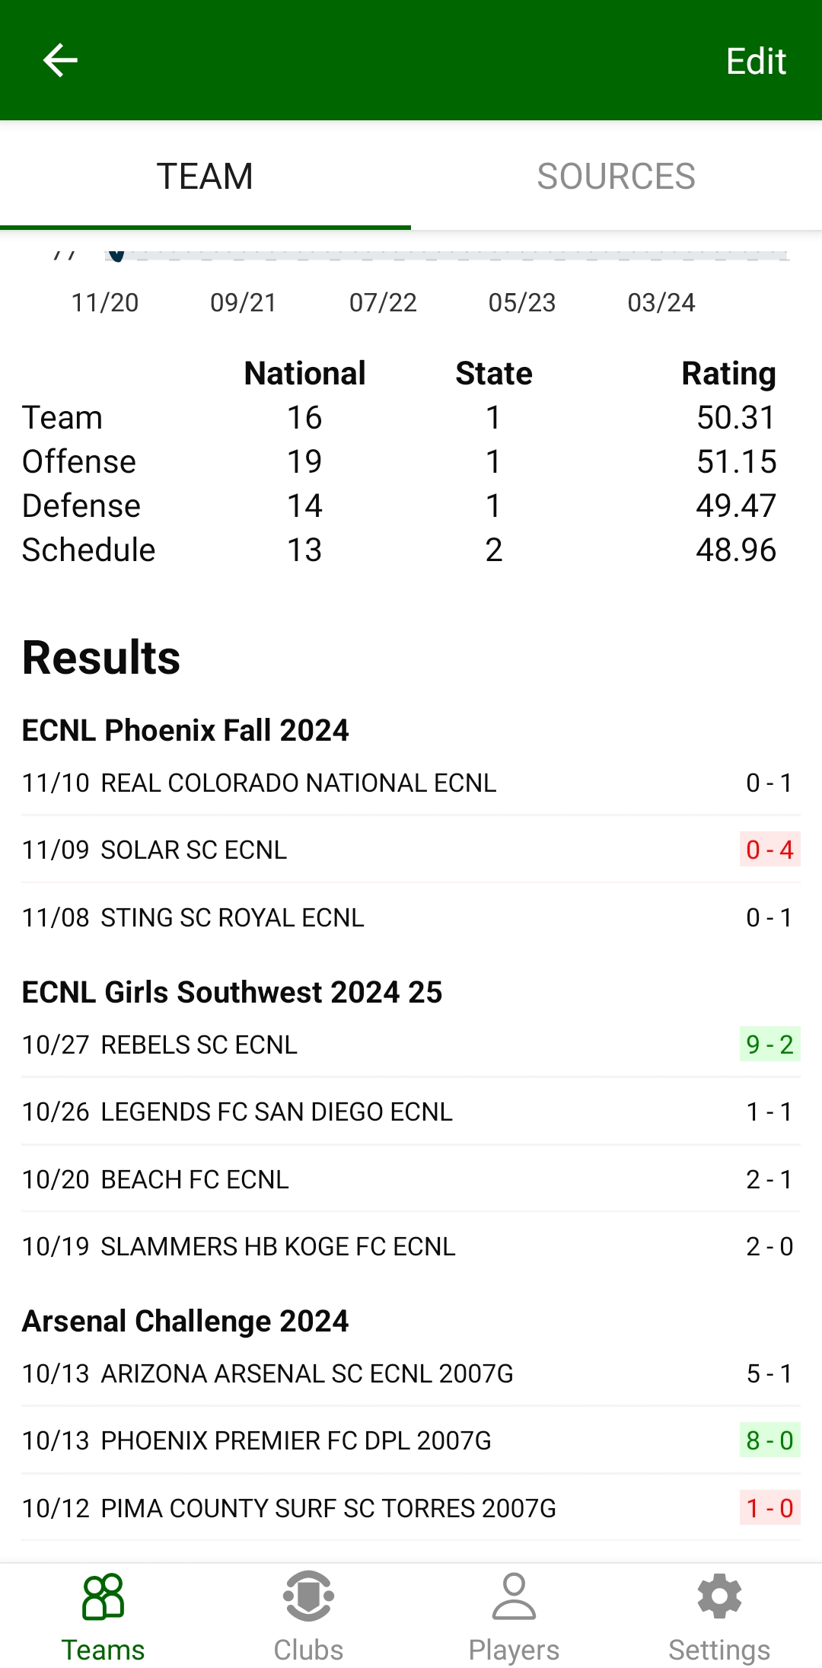822x1668 pixels.
Task: Tap the back arrow icon
Action: (60, 60)
